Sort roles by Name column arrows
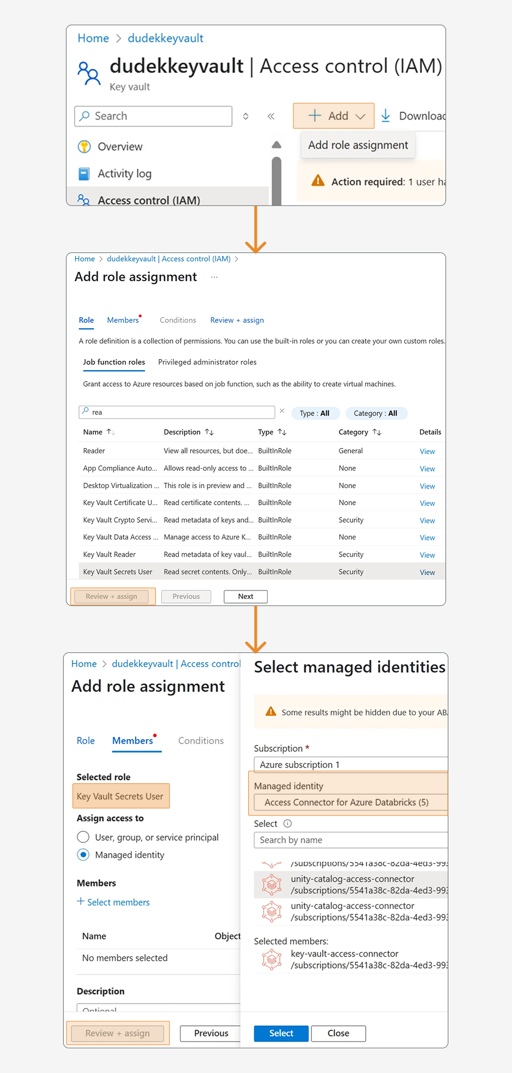 [111, 432]
